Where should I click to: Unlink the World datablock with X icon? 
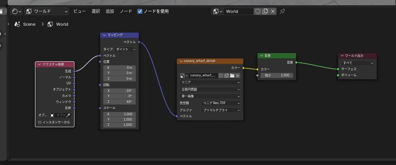(273, 11)
